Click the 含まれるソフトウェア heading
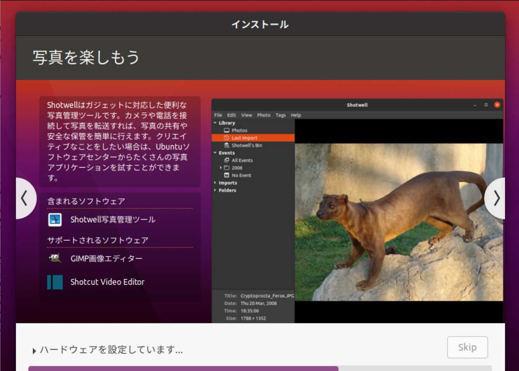This screenshot has width=519, height=371. click(86, 201)
